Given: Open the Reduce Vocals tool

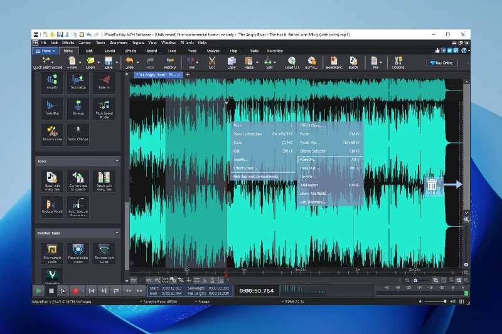Looking at the screenshot, I should coord(52,206).
